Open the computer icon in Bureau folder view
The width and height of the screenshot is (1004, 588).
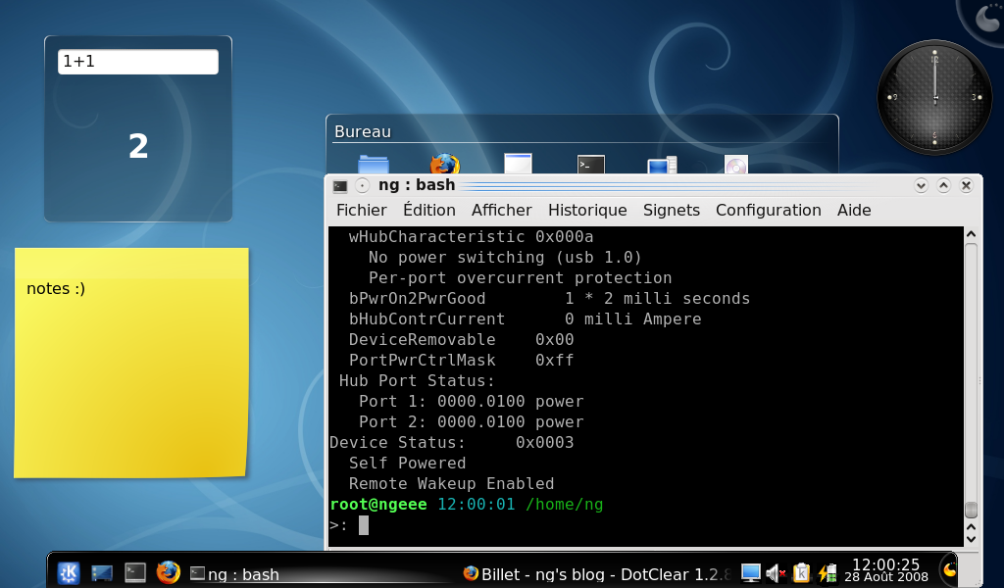(x=662, y=165)
